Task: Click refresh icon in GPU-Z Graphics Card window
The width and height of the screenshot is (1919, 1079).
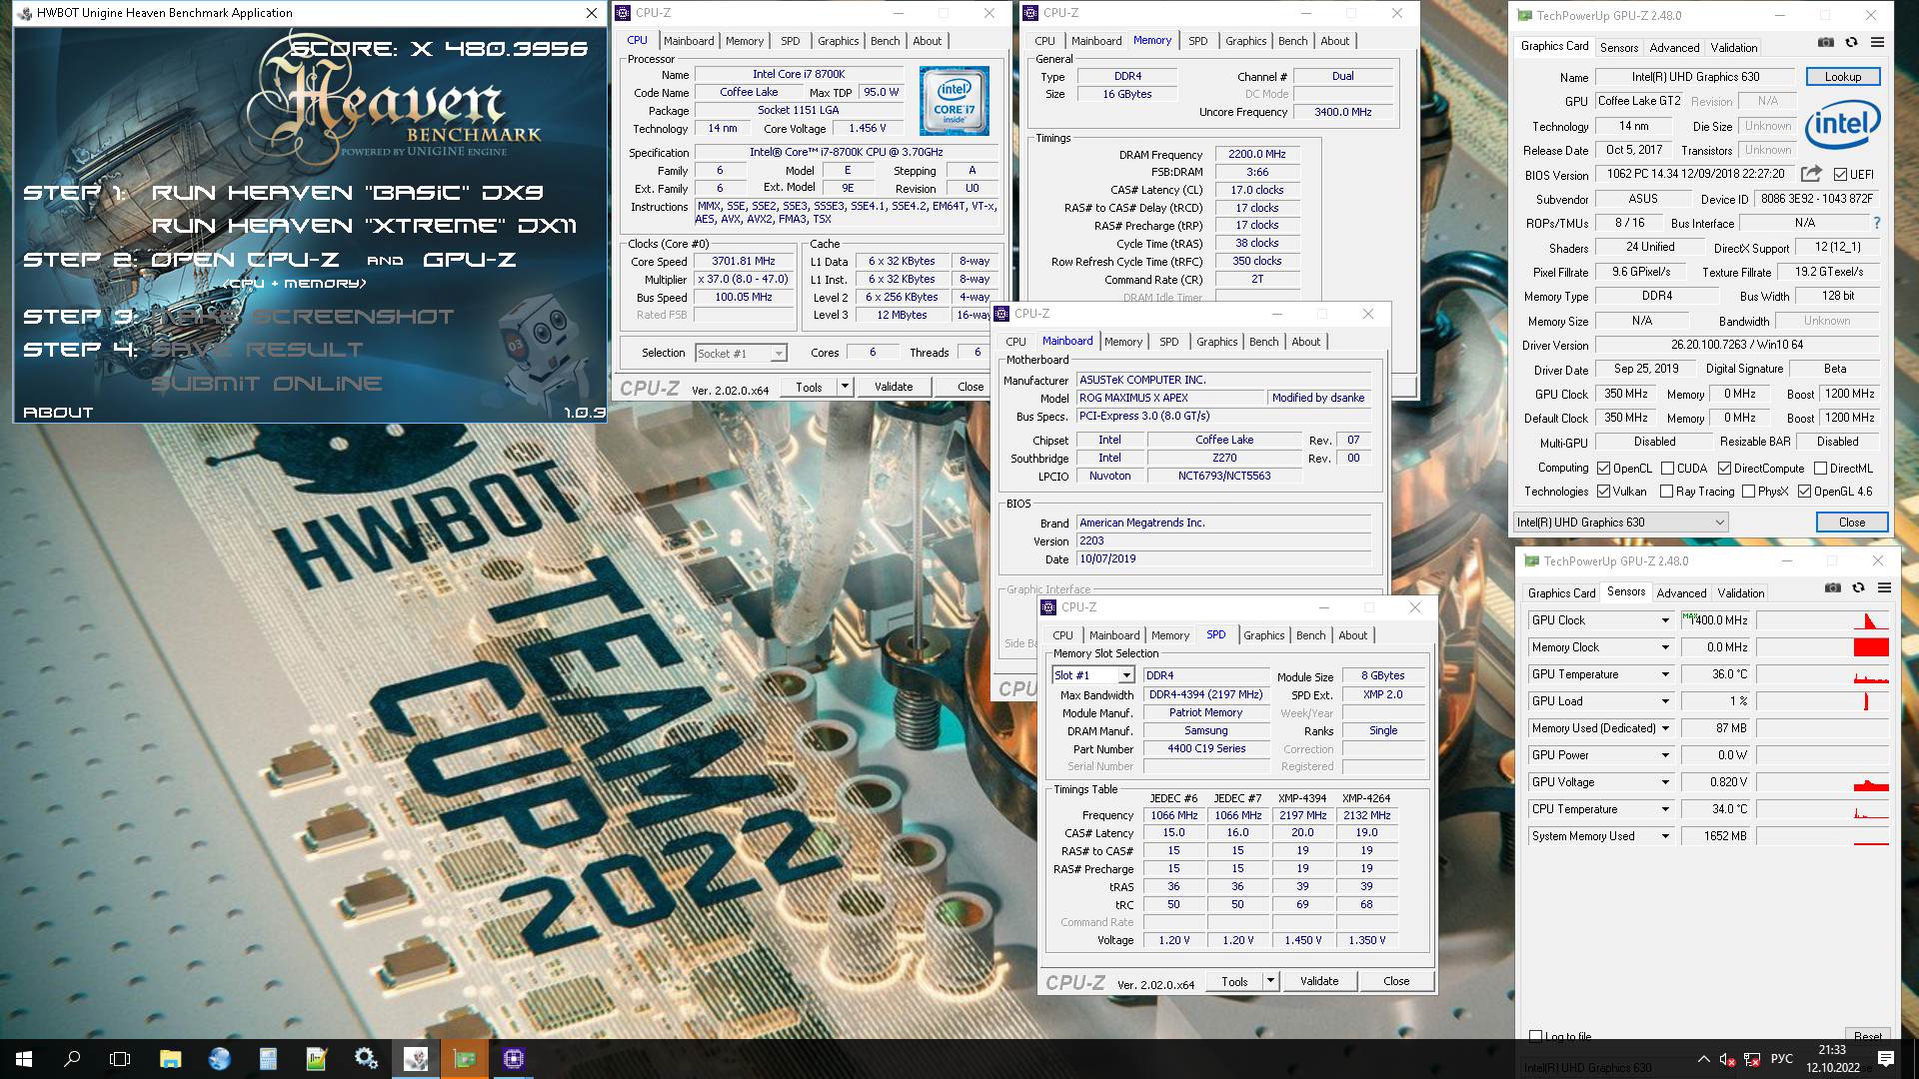Action: point(1851,43)
